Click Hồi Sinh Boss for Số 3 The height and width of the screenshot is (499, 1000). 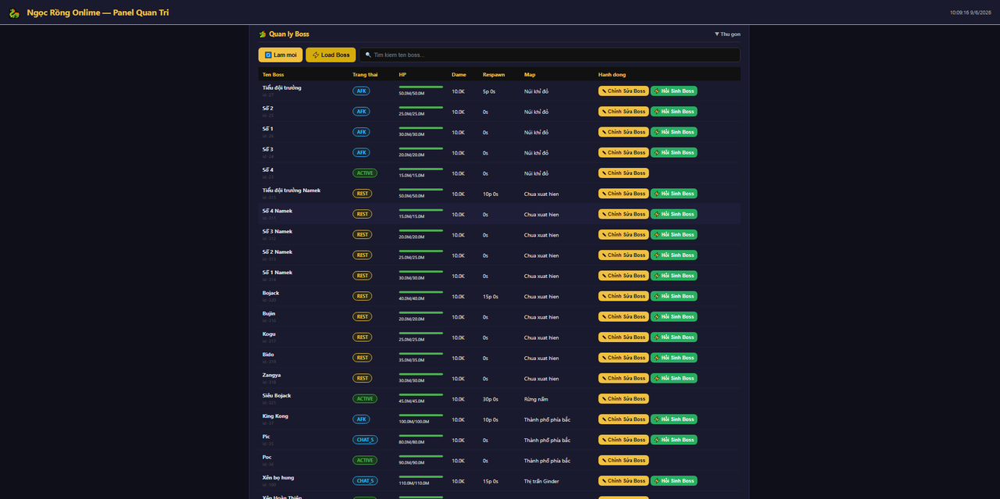[674, 153]
